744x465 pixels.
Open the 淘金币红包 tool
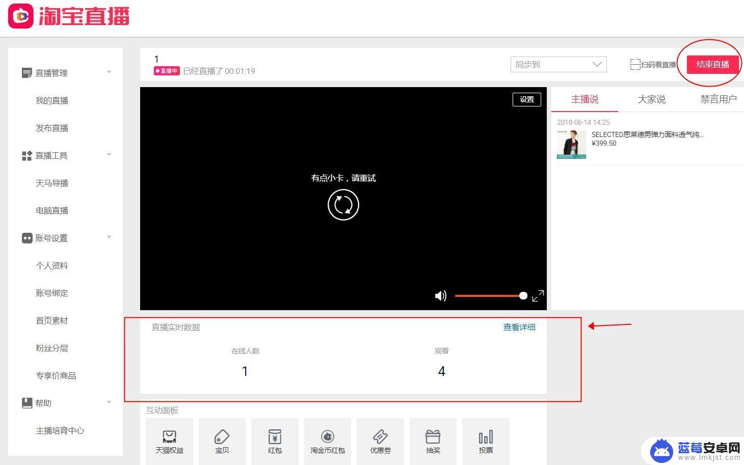click(x=328, y=441)
